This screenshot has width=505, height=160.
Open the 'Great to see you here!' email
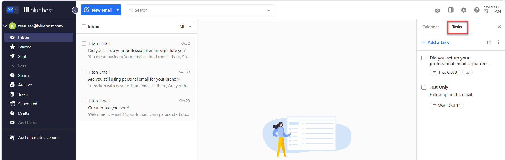(x=136, y=107)
